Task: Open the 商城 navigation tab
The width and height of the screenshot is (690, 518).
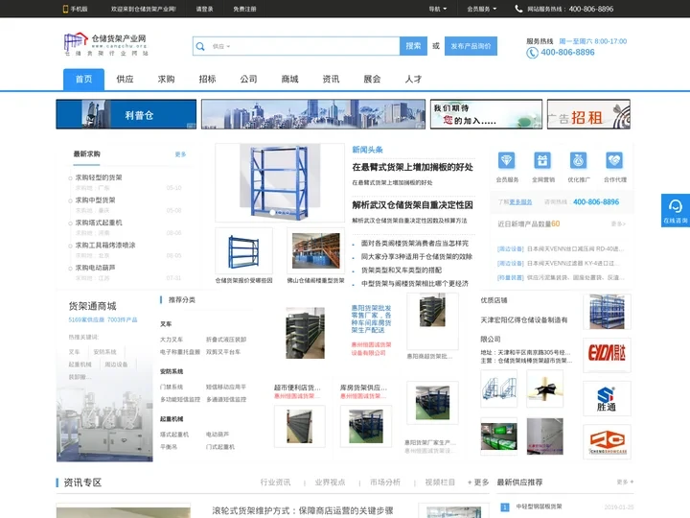Action: (290, 80)
